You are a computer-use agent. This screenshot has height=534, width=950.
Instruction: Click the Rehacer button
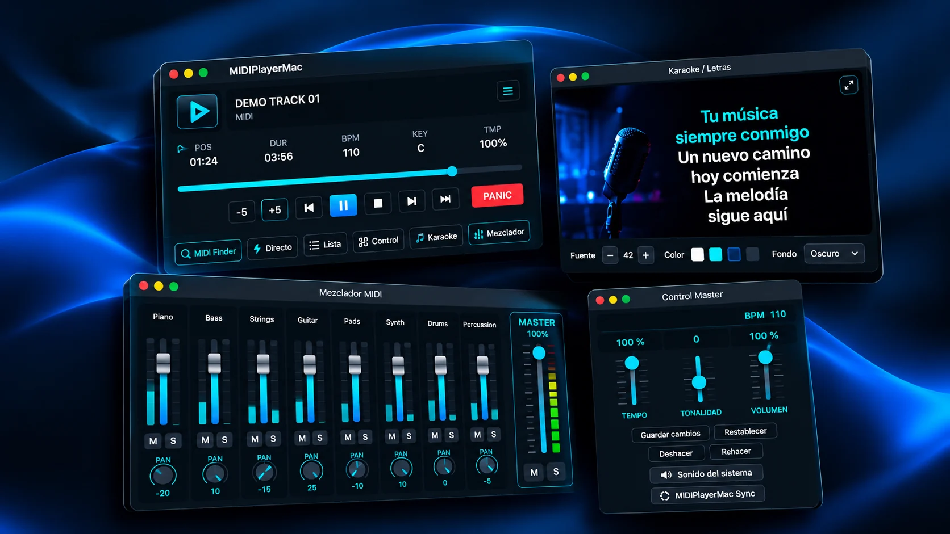pyautogui.click(x=736, y=452)
